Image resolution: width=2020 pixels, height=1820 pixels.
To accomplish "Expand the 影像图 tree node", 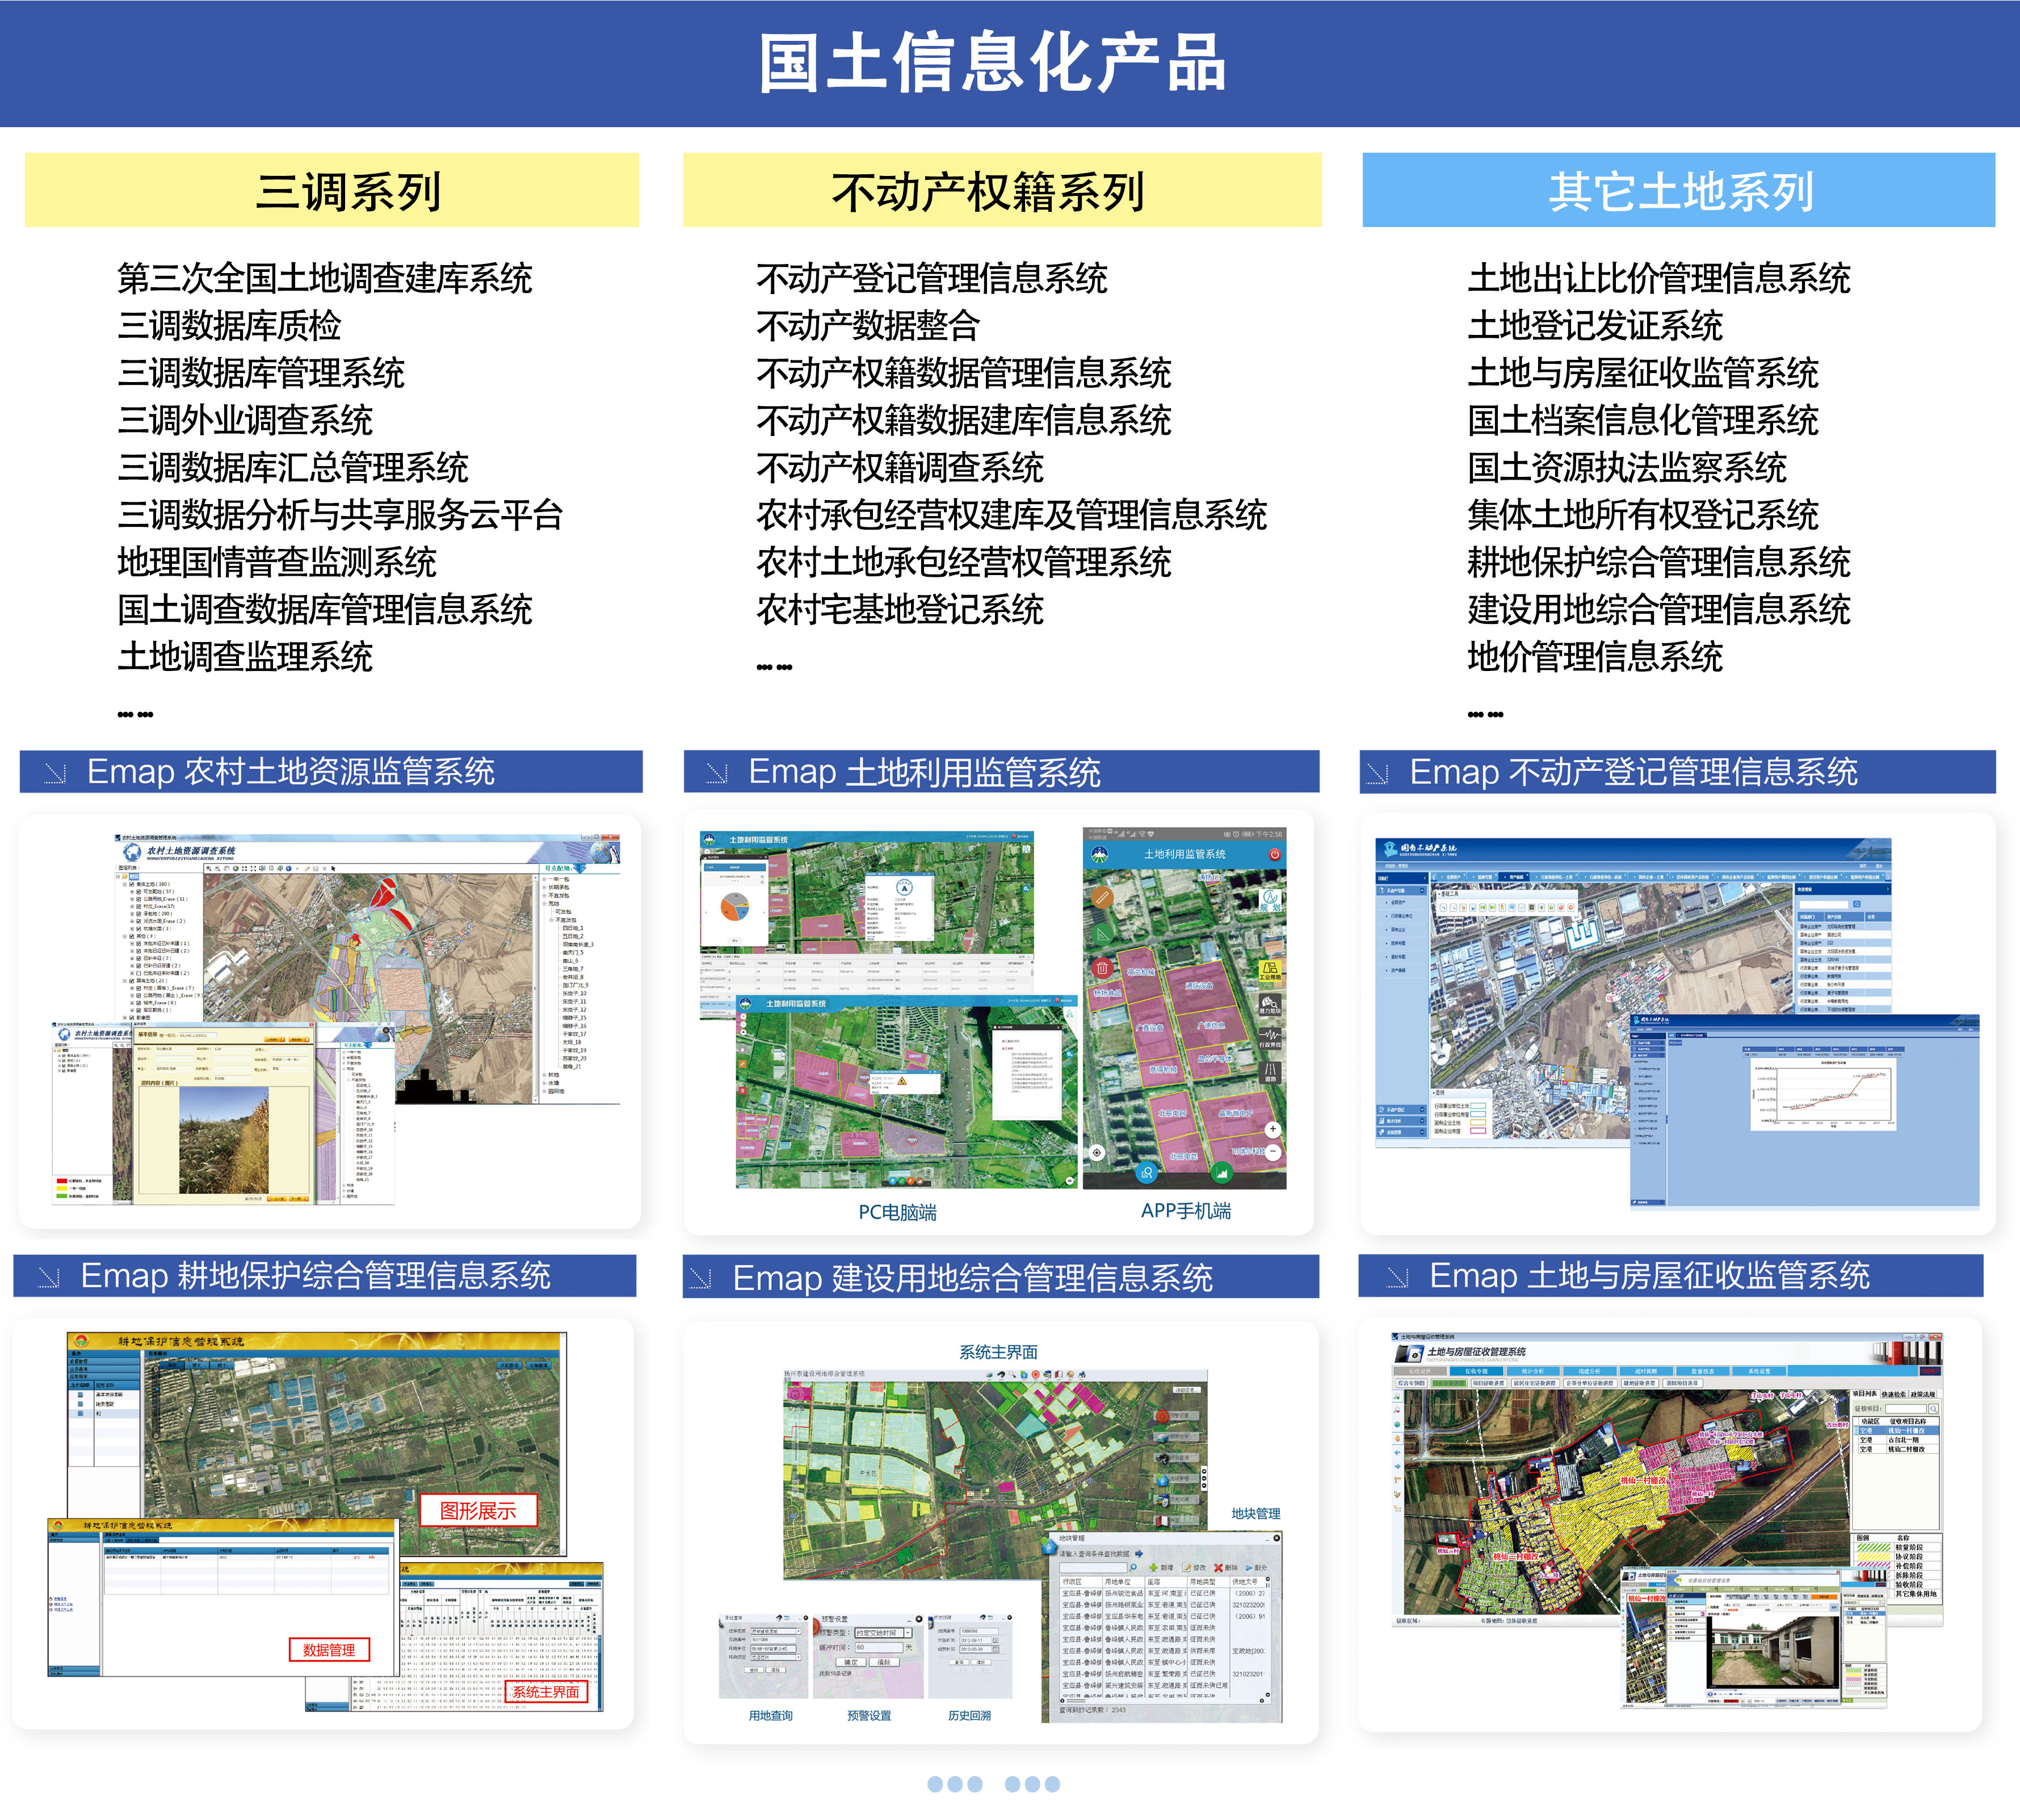I will pos(125,1018).
